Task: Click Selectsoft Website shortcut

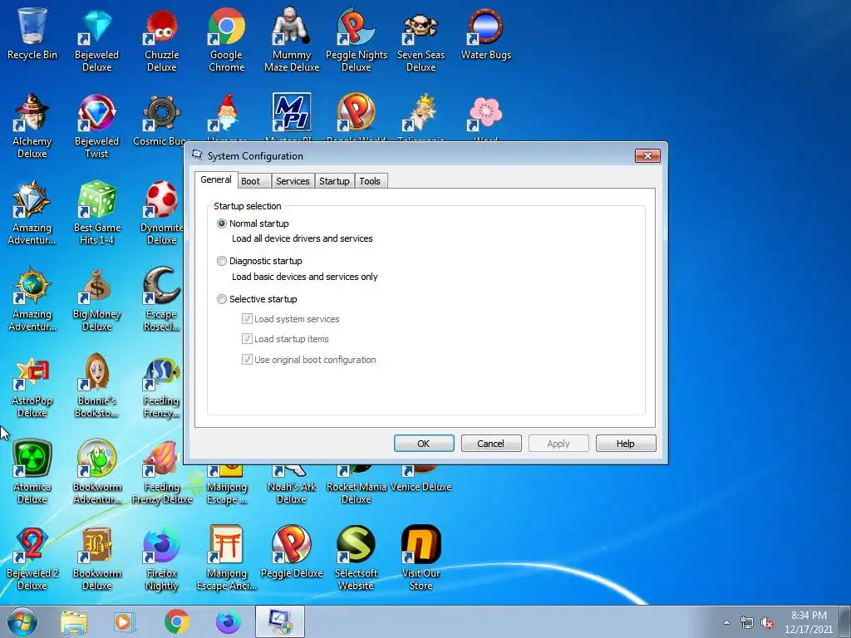Action: point(356,557)
